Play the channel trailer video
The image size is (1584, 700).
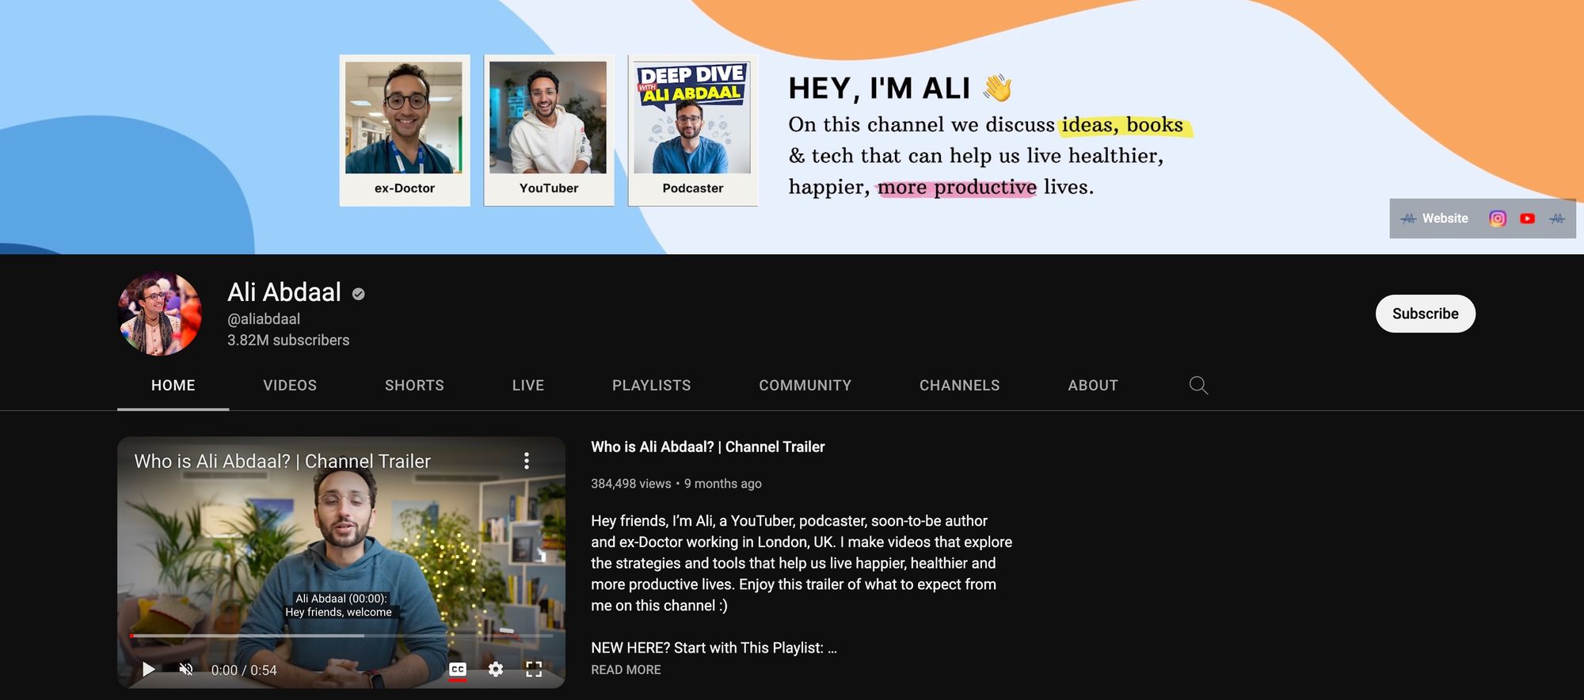coord(148,670)
